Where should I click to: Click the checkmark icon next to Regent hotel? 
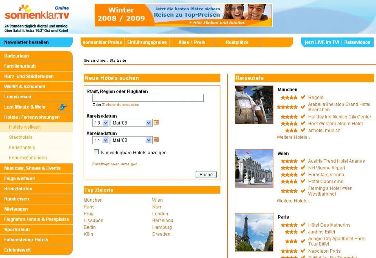pyautogui.click(x=303, y=97)
